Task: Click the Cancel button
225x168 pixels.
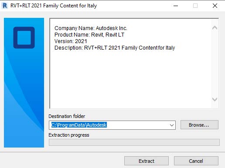Action: (196, 161)
